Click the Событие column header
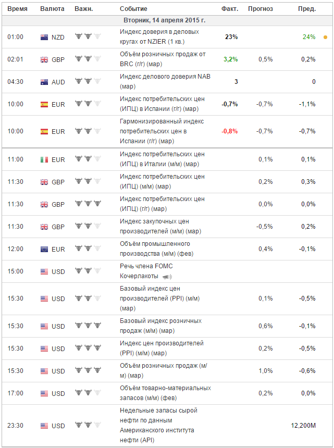 133,9
